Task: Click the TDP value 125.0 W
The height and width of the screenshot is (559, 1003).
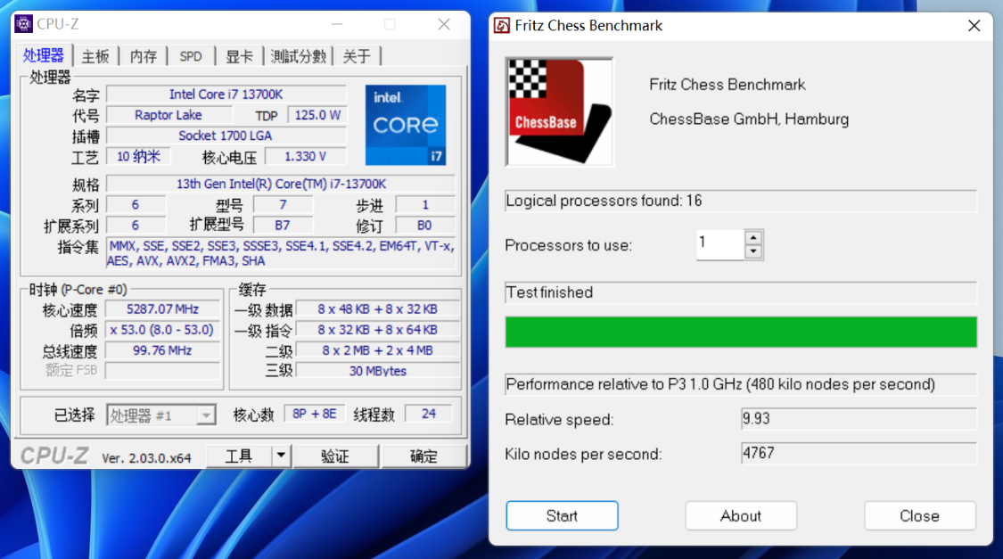Action: click(x=317, y=115)
